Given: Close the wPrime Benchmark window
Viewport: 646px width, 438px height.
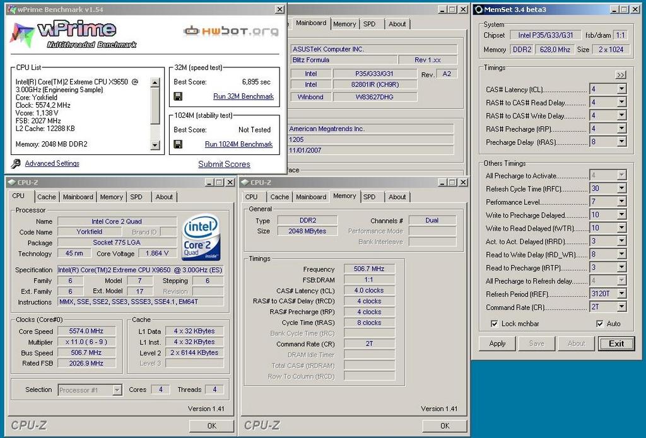Looking at the screenshot, I should [279, 9].
